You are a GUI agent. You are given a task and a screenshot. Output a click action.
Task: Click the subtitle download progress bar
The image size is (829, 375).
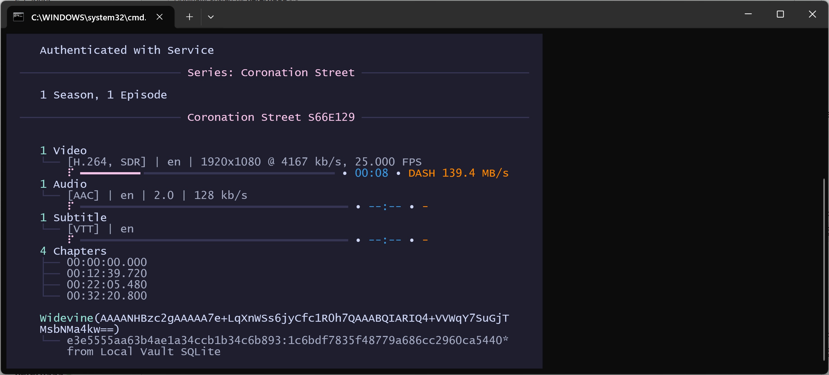pos(214,240)
